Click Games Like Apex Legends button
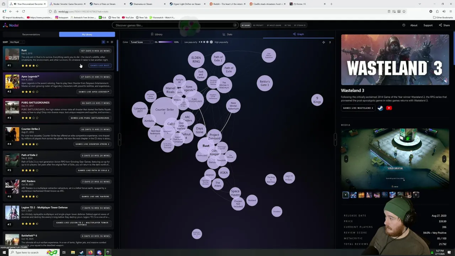 point(94,92)
